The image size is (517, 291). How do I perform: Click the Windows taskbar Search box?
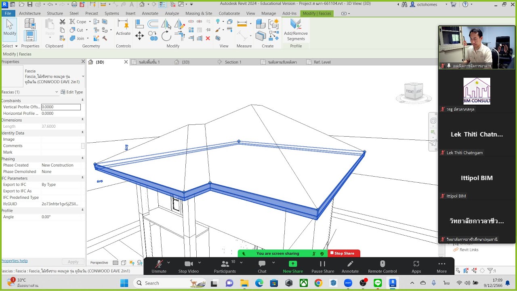tap(170, 283)
